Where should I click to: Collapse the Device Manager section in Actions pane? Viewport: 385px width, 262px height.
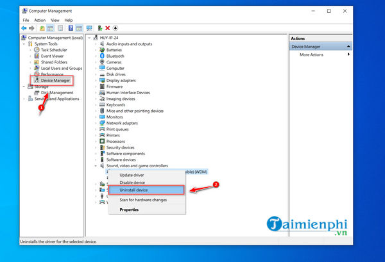pos(348,46)
